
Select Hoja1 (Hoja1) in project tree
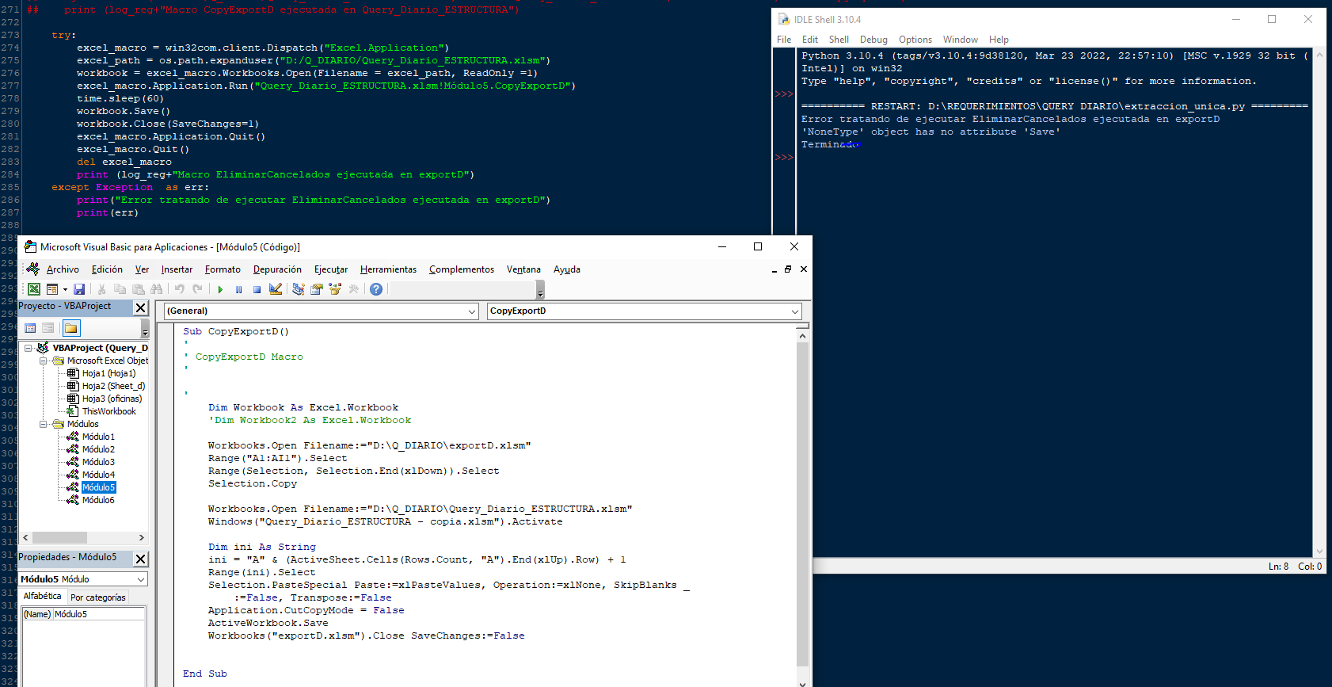[108, 373]
